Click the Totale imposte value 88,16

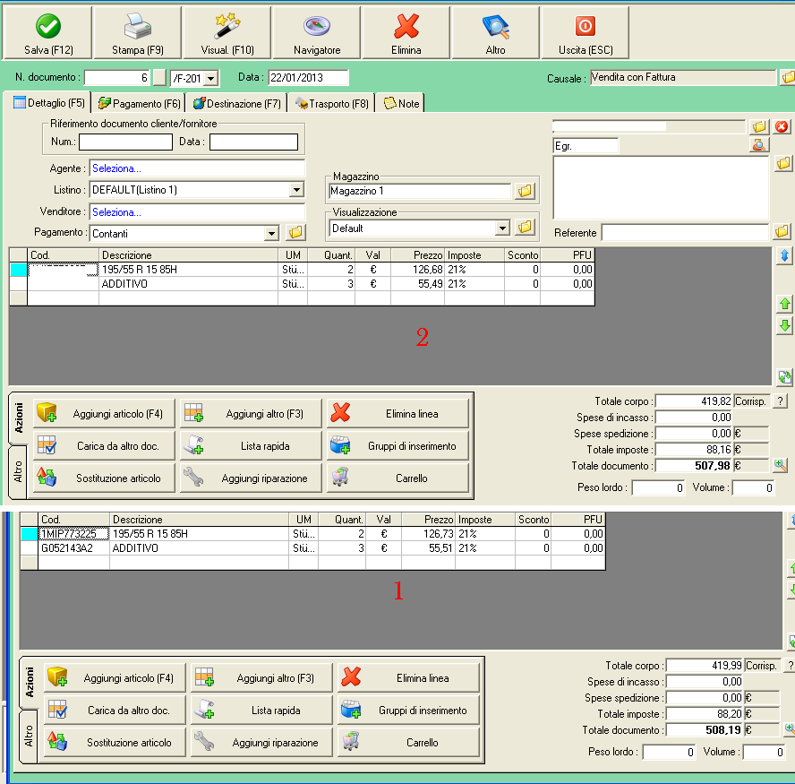point(694,449)
